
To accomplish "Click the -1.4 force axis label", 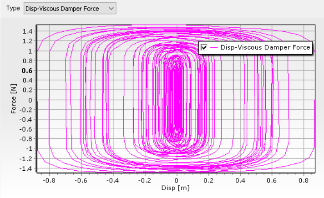I will tap(26, 168).
